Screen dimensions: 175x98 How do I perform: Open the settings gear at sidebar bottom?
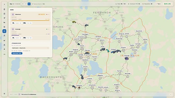tap(4, 94)
